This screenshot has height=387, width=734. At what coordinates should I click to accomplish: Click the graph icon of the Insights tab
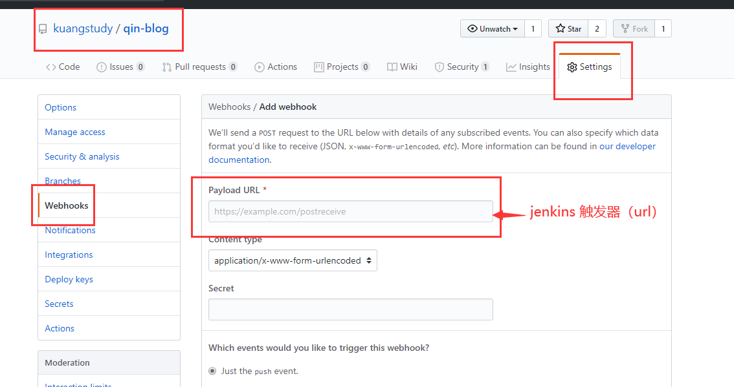[x=511, y=67]
